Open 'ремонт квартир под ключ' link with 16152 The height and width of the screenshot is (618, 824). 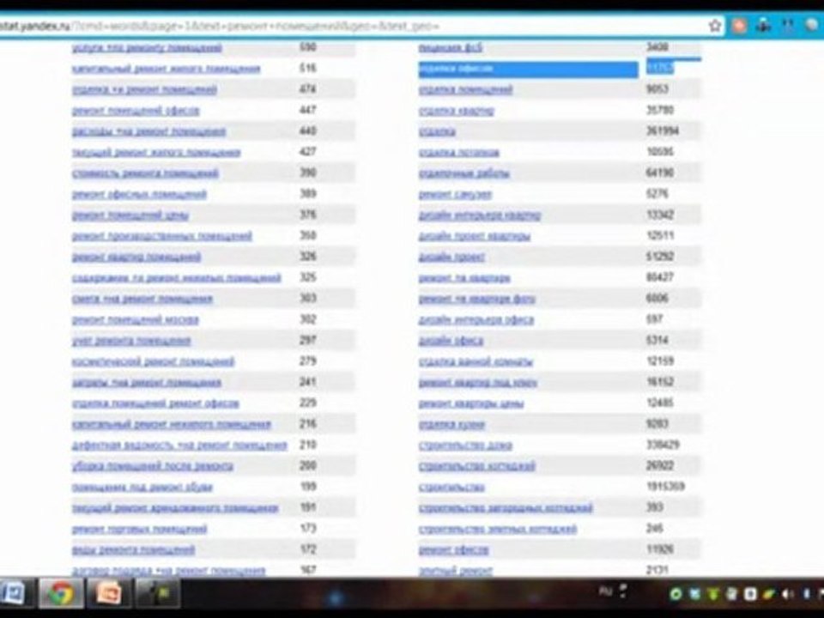pyautogui.click(x=478, y=383)
